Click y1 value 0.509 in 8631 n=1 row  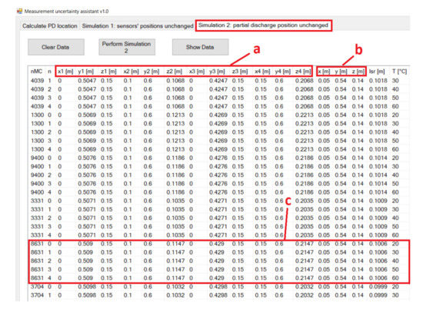85,252
